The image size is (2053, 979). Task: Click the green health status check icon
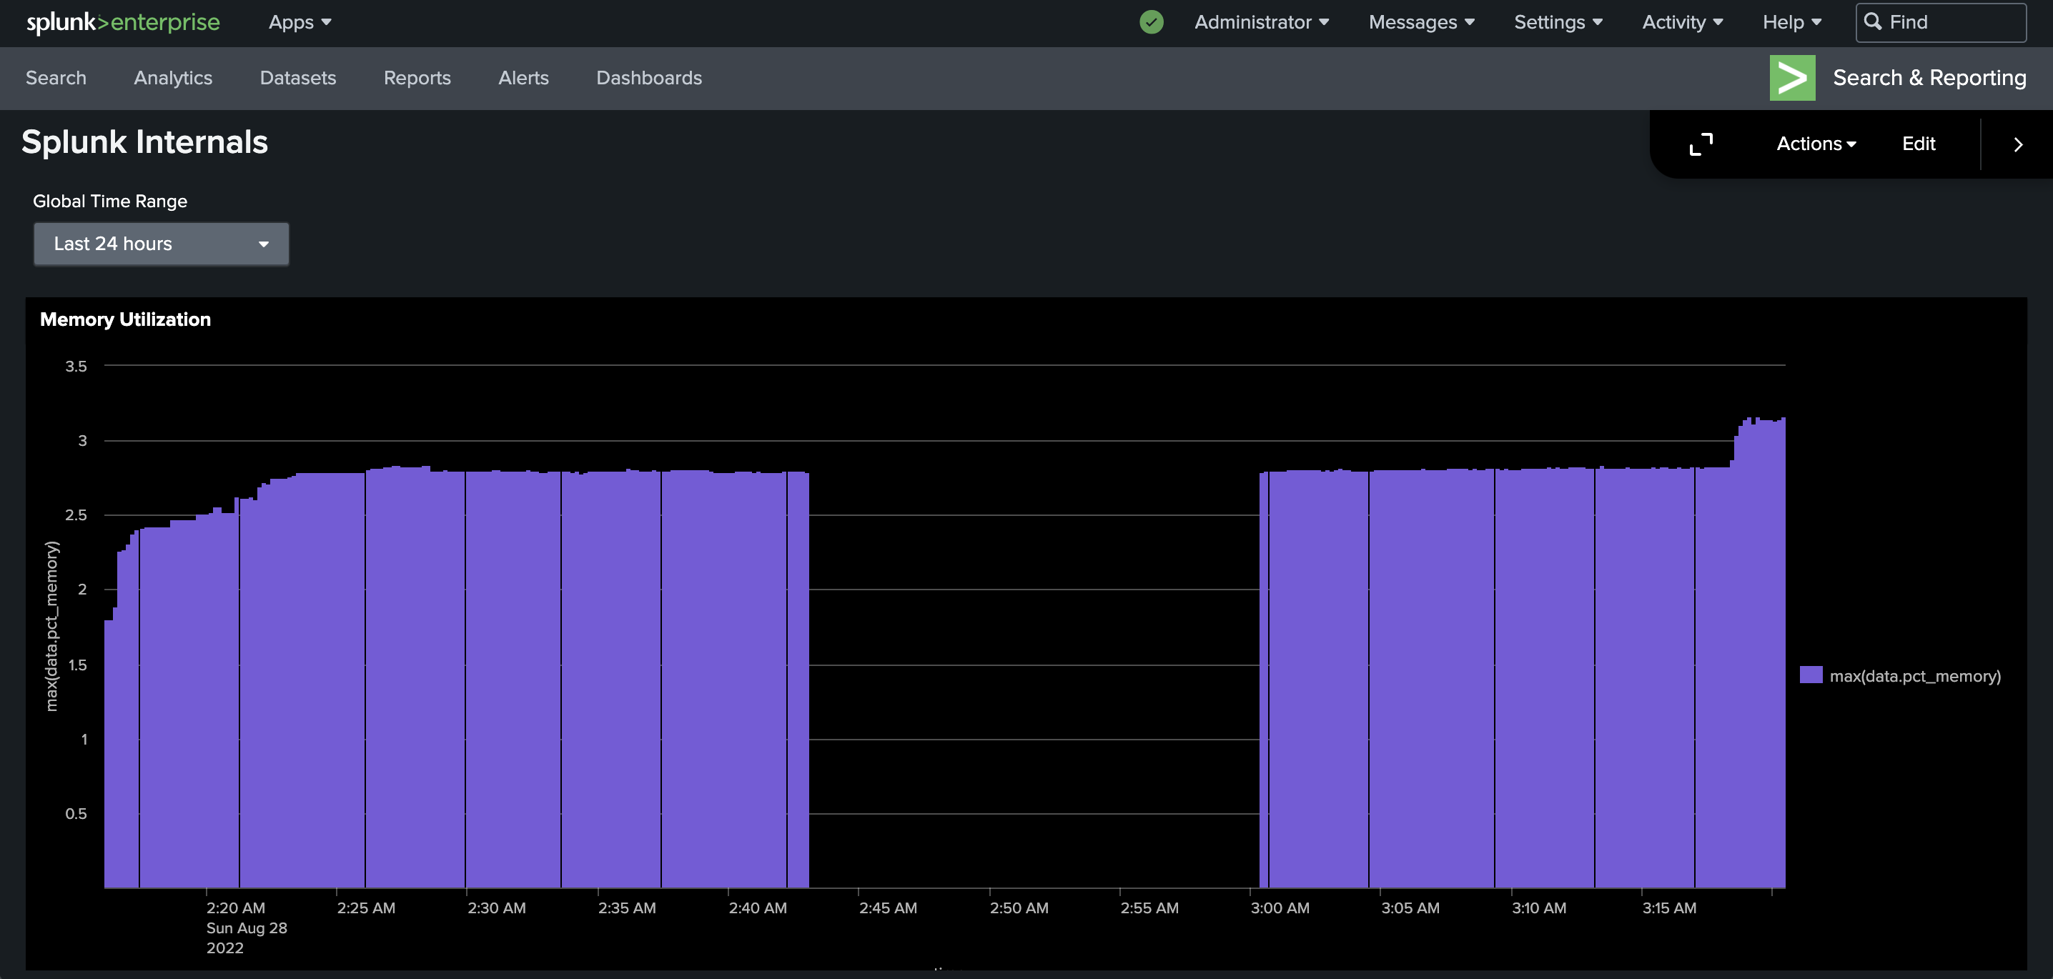point(1151,22)
